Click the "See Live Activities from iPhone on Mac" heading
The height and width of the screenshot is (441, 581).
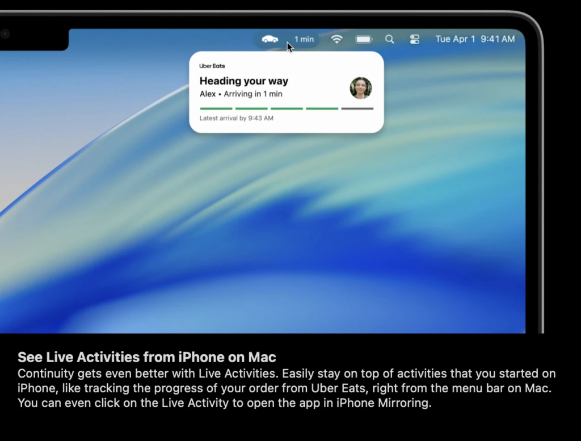[147, 357]
